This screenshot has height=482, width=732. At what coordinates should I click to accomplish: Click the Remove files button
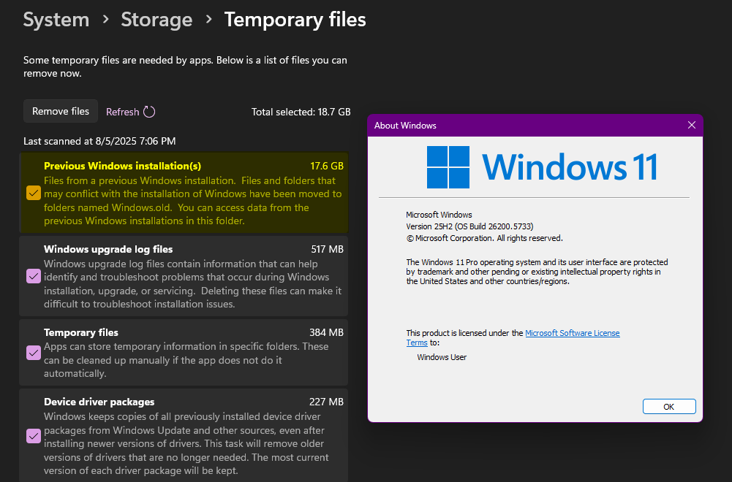click(x=61, y=111)
